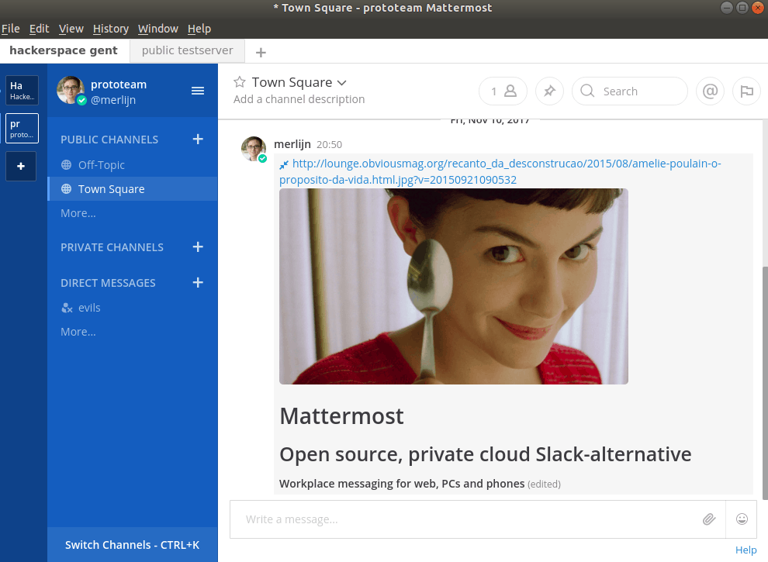The height and width of the screenshot is (562, 768).
Task: Open the File menu
Action: 10,29
